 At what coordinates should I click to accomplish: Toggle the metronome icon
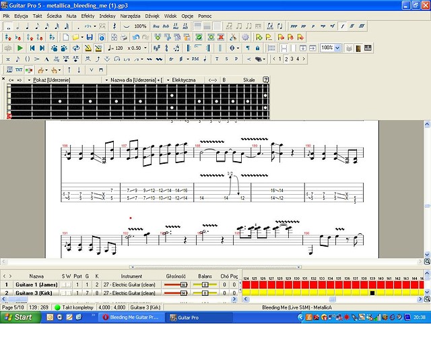[x=88, y=48]
